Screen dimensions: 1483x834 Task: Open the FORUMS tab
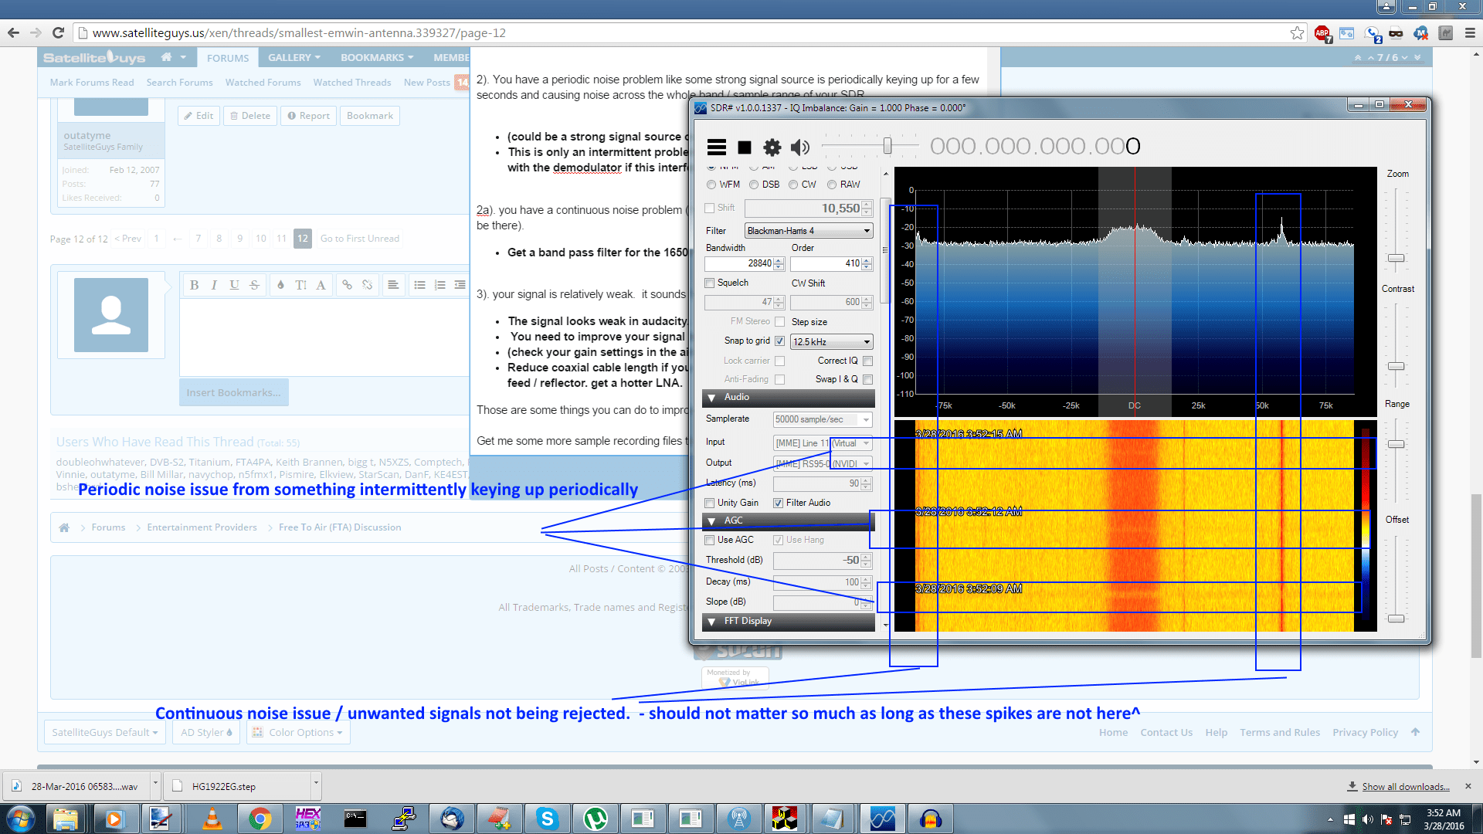coord(227,58)
